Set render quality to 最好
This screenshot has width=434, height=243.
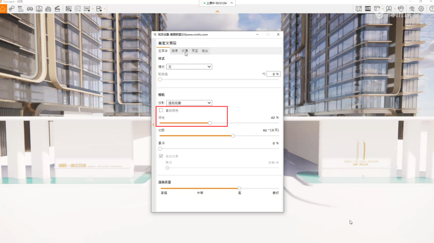[x=276, y=193]
